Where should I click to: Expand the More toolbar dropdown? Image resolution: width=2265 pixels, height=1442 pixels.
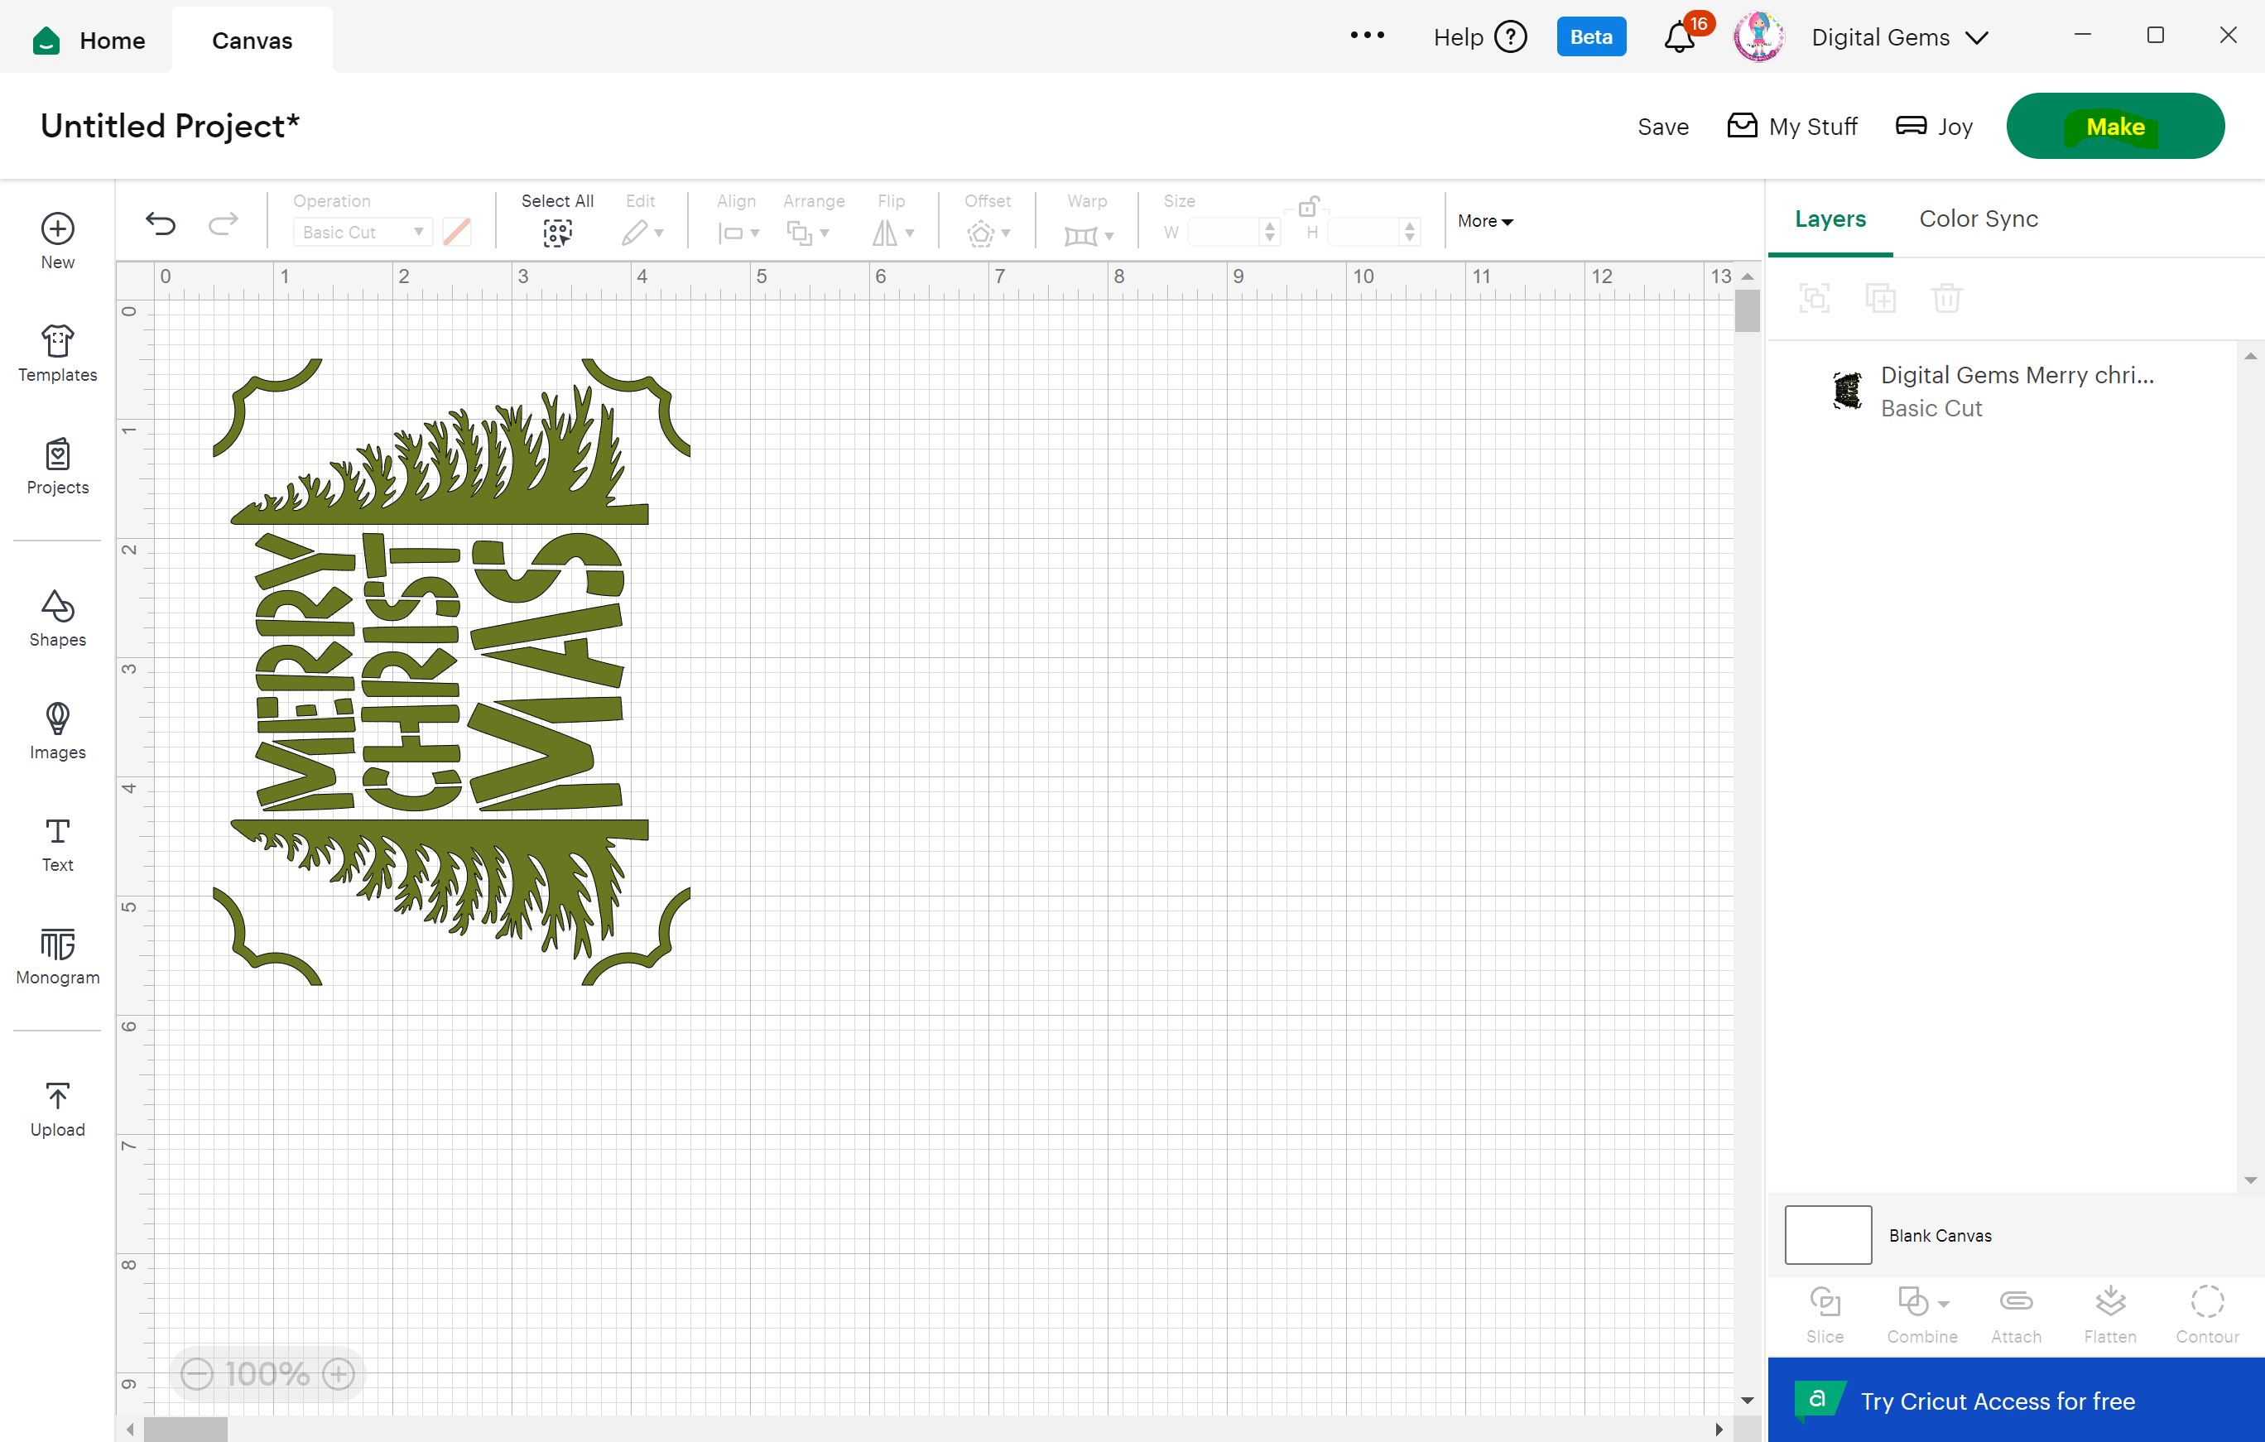(1484, 221)
